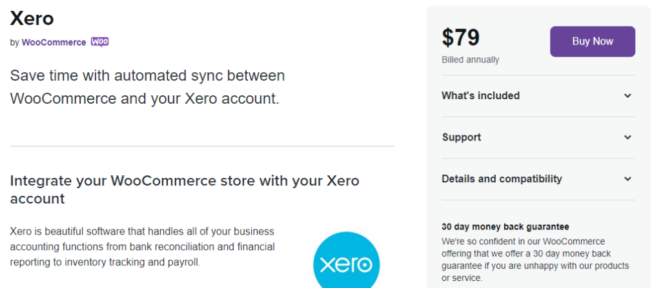The width and height of the screenshot is (661, 288).
Task: Click the Integrate your WooCommerce store heading
Action: coord(185,189)
